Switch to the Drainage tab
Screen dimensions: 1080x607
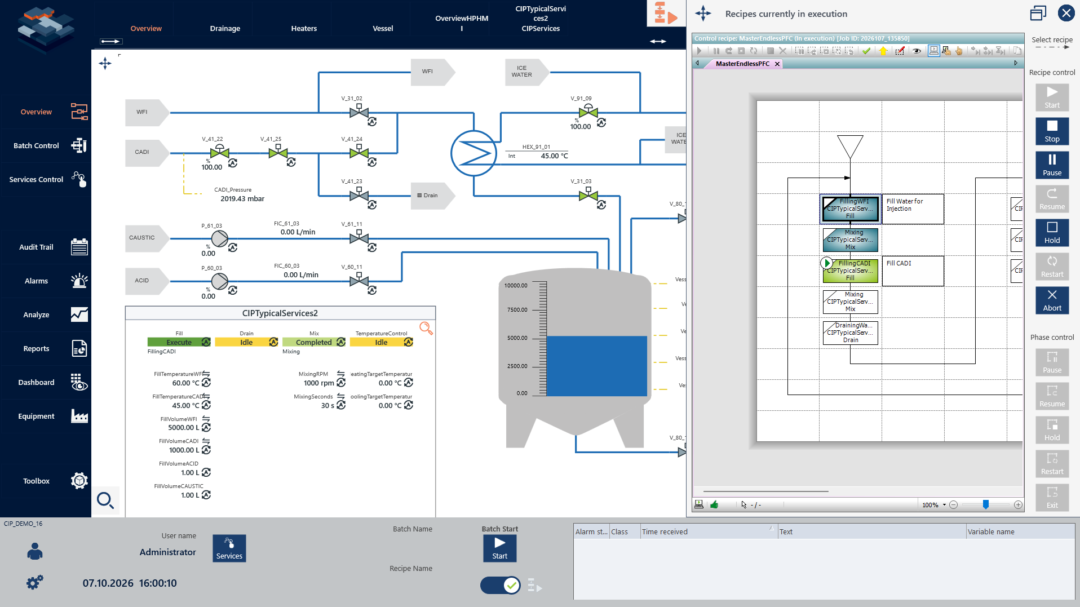(225, 28)
